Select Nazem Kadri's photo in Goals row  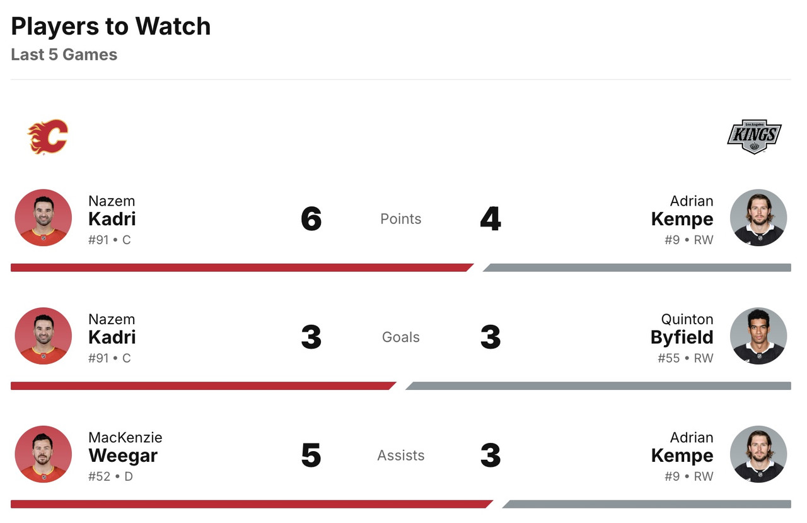pos(43,336)
